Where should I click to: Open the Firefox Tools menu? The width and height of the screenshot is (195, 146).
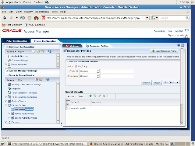click(55, 12)
